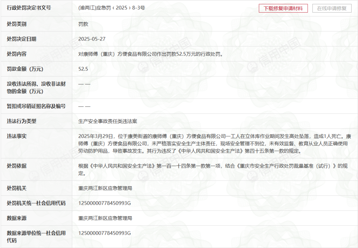This screenshot has width=358, height=248.
Task: Click the 数据来源 label
Action: pos(17,218)
